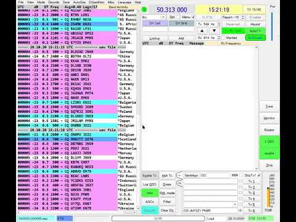Select the Tx 3 radio button
Screen dimensions: 296x222
point(240,193)
